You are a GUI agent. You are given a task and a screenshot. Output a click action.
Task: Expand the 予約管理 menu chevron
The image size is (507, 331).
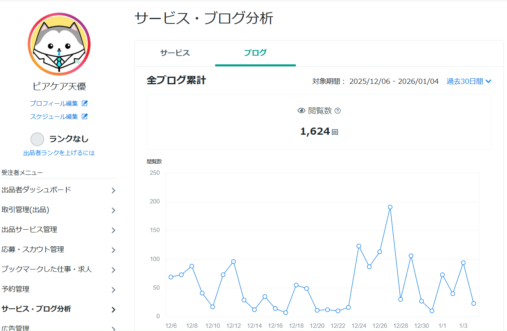[114, 289]
